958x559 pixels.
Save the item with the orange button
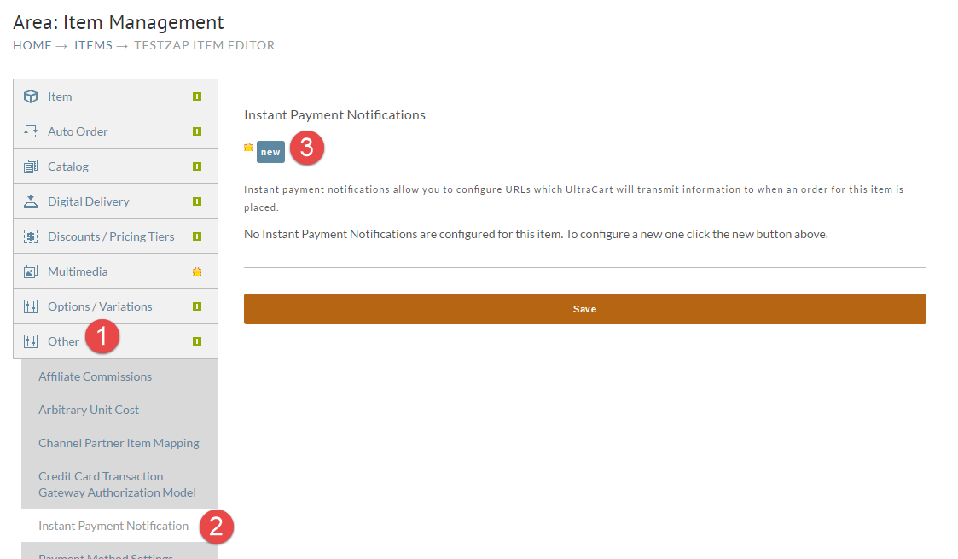[x=584, y=309]
